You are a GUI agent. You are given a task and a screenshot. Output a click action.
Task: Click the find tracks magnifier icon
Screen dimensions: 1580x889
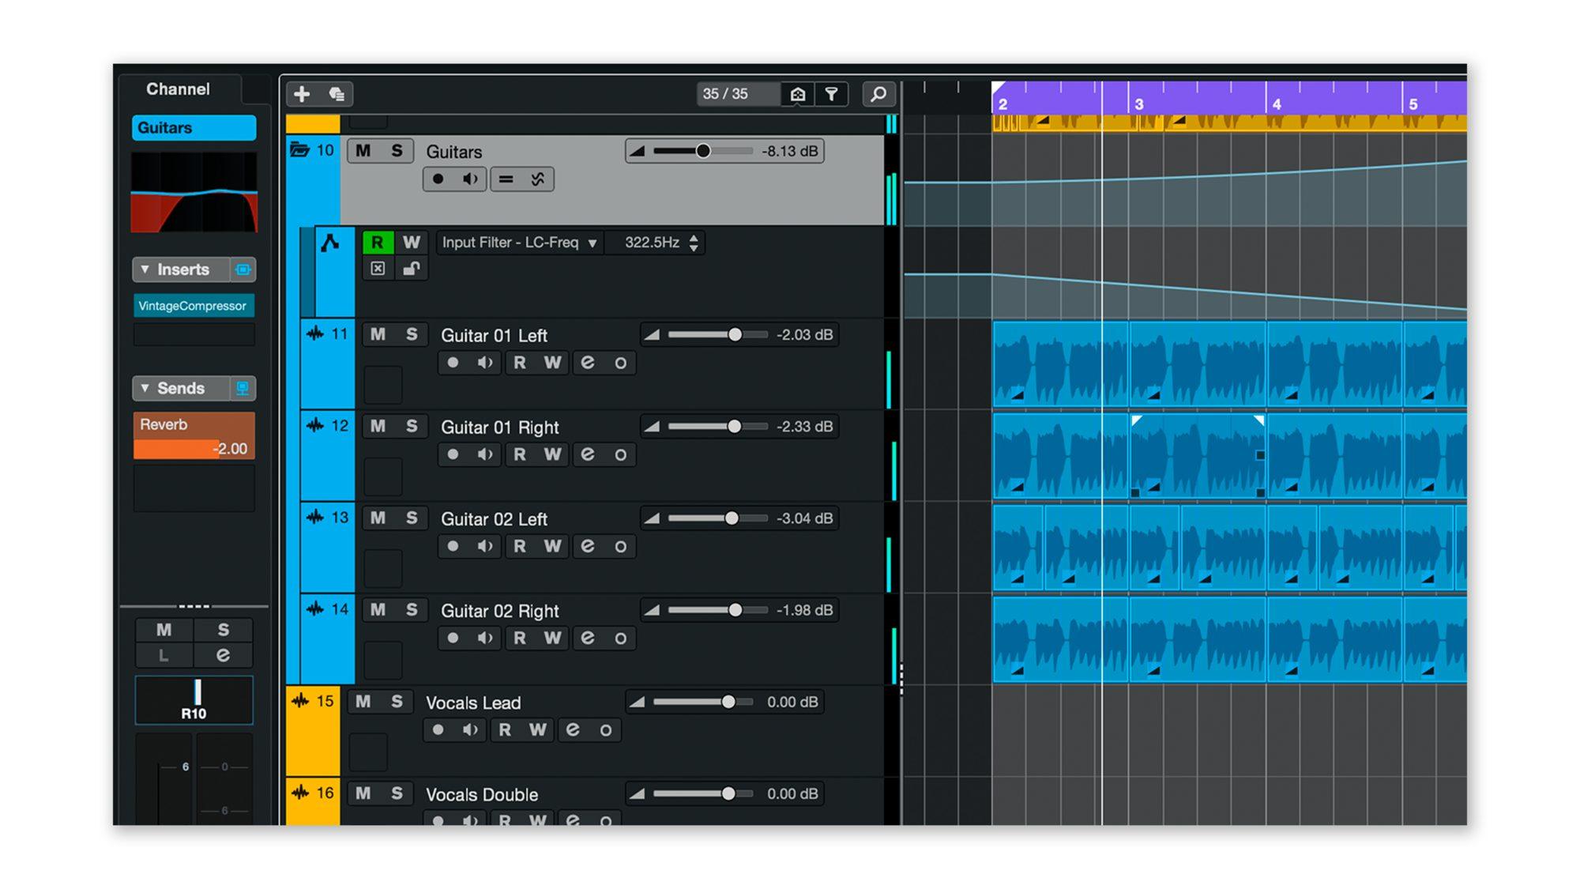[x=878, y=94]
